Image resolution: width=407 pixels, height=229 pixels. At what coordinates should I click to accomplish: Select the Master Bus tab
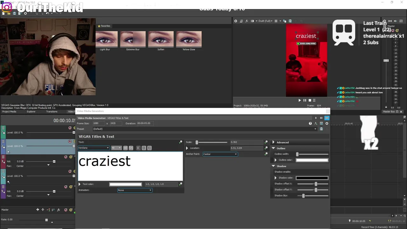pyautogui.click(x=389, y=112)
